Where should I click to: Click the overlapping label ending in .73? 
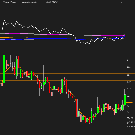pyautogui.click(x=130, y=118)
